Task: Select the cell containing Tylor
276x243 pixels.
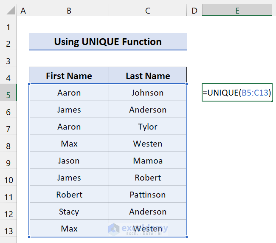Action: [147, 127]
